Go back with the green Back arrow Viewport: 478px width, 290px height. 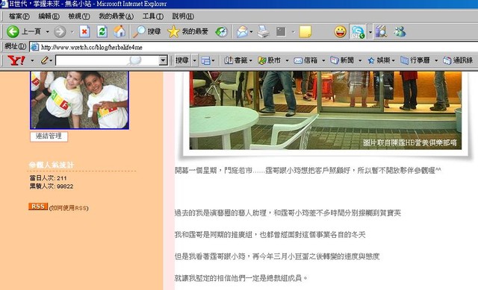coord(13,31)
